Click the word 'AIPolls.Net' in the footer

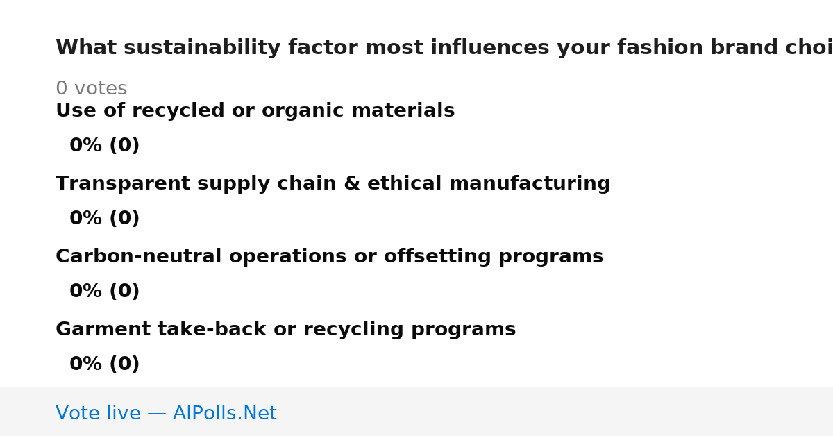pos(224,414)
